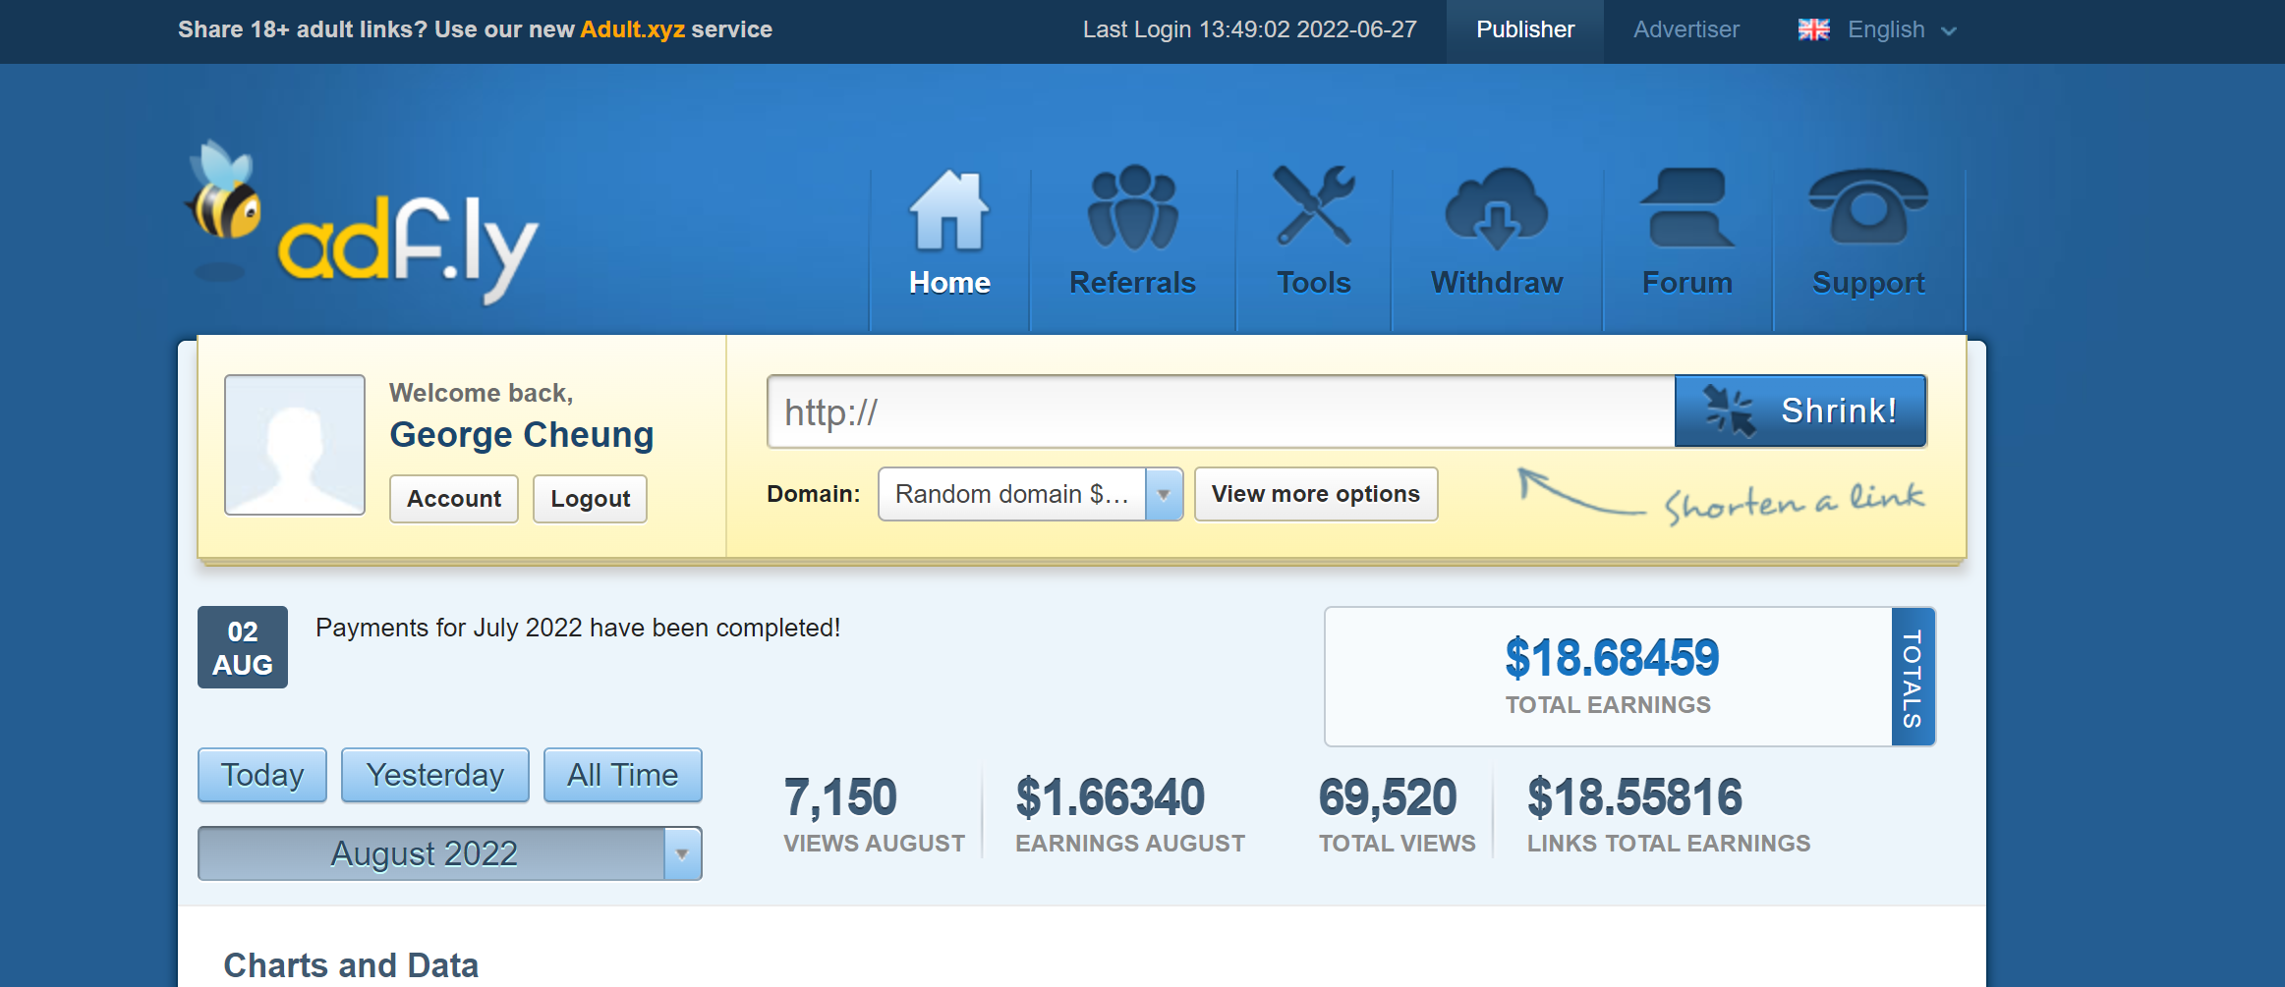Click the http:// URL input field

click(1221, 411)
